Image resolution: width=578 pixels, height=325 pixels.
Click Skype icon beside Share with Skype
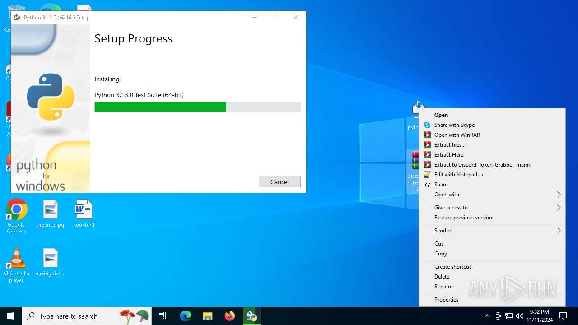(x=427, y=125)
